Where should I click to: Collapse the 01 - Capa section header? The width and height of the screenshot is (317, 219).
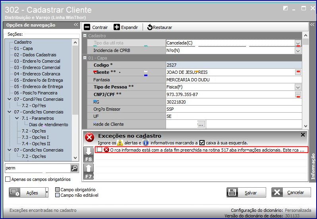coord(85,58)
